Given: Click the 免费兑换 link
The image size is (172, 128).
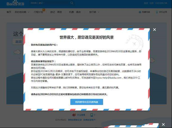Looking at the screenshot, I should 144,12.
